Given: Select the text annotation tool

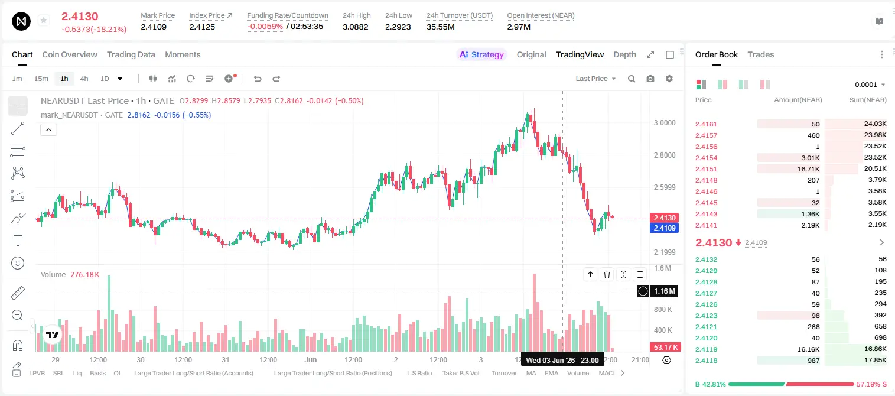Looking at the screenshot, I should [18, 241].
